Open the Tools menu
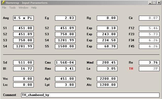 click(x=12, y=8)
